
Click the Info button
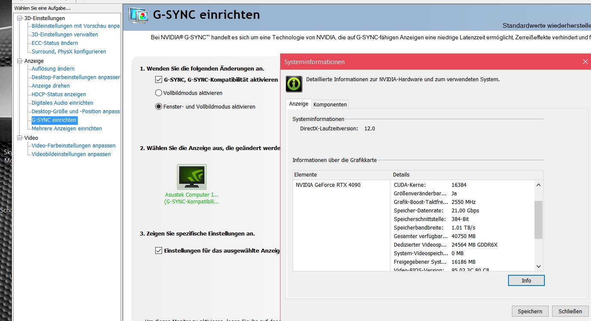point(526,280)
